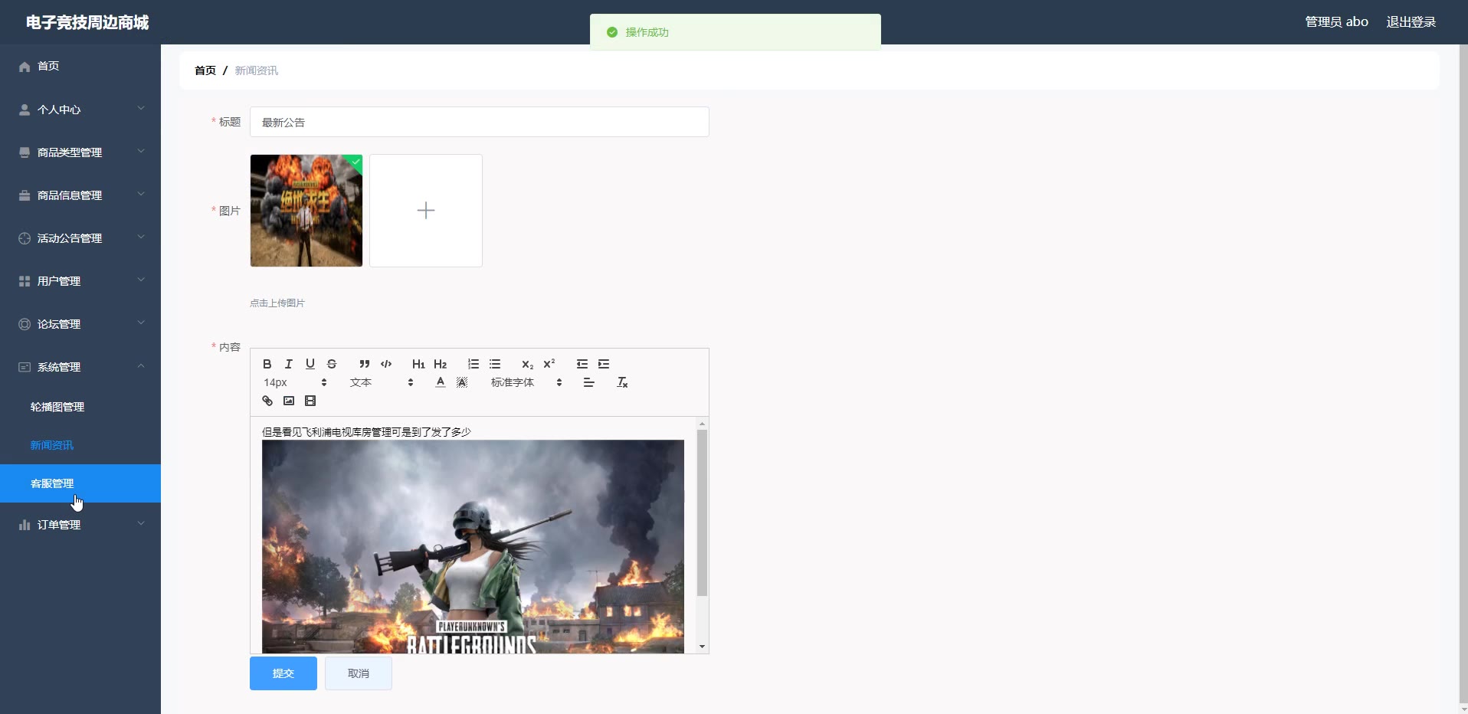Decrease indent in the editor

pos(582,364)
